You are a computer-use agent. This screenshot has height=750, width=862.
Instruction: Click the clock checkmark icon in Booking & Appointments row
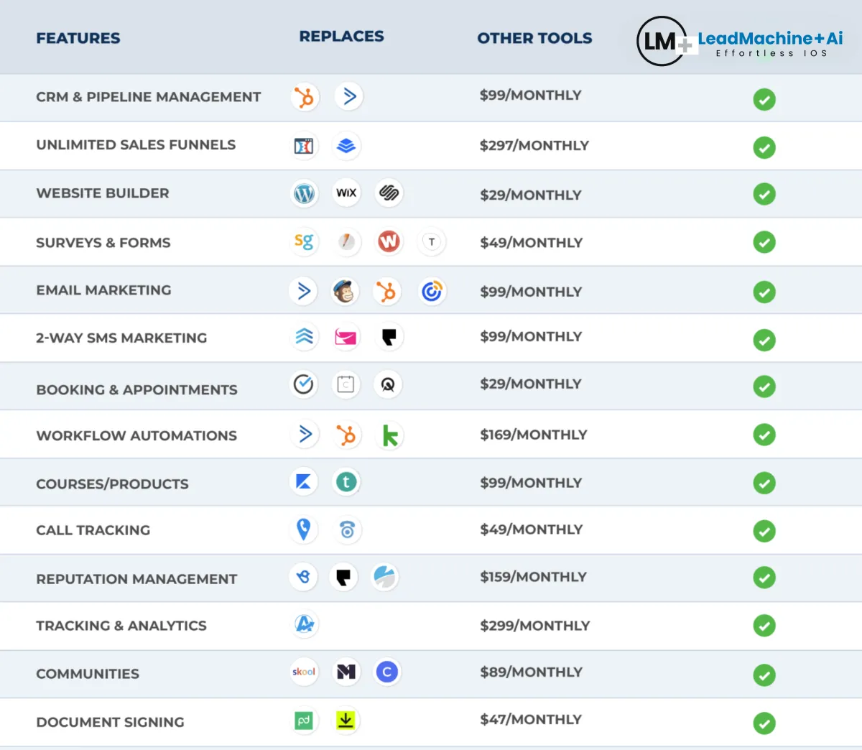[x=304, y=384]
